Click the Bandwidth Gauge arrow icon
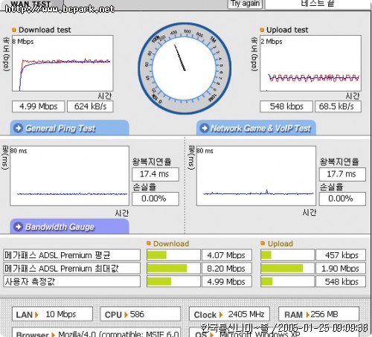Screen dimensions: 372x337 pyautogui.click(x=18, y=227)
